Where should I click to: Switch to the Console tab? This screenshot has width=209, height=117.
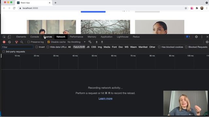pyautogui.click(x=35, y=37)
